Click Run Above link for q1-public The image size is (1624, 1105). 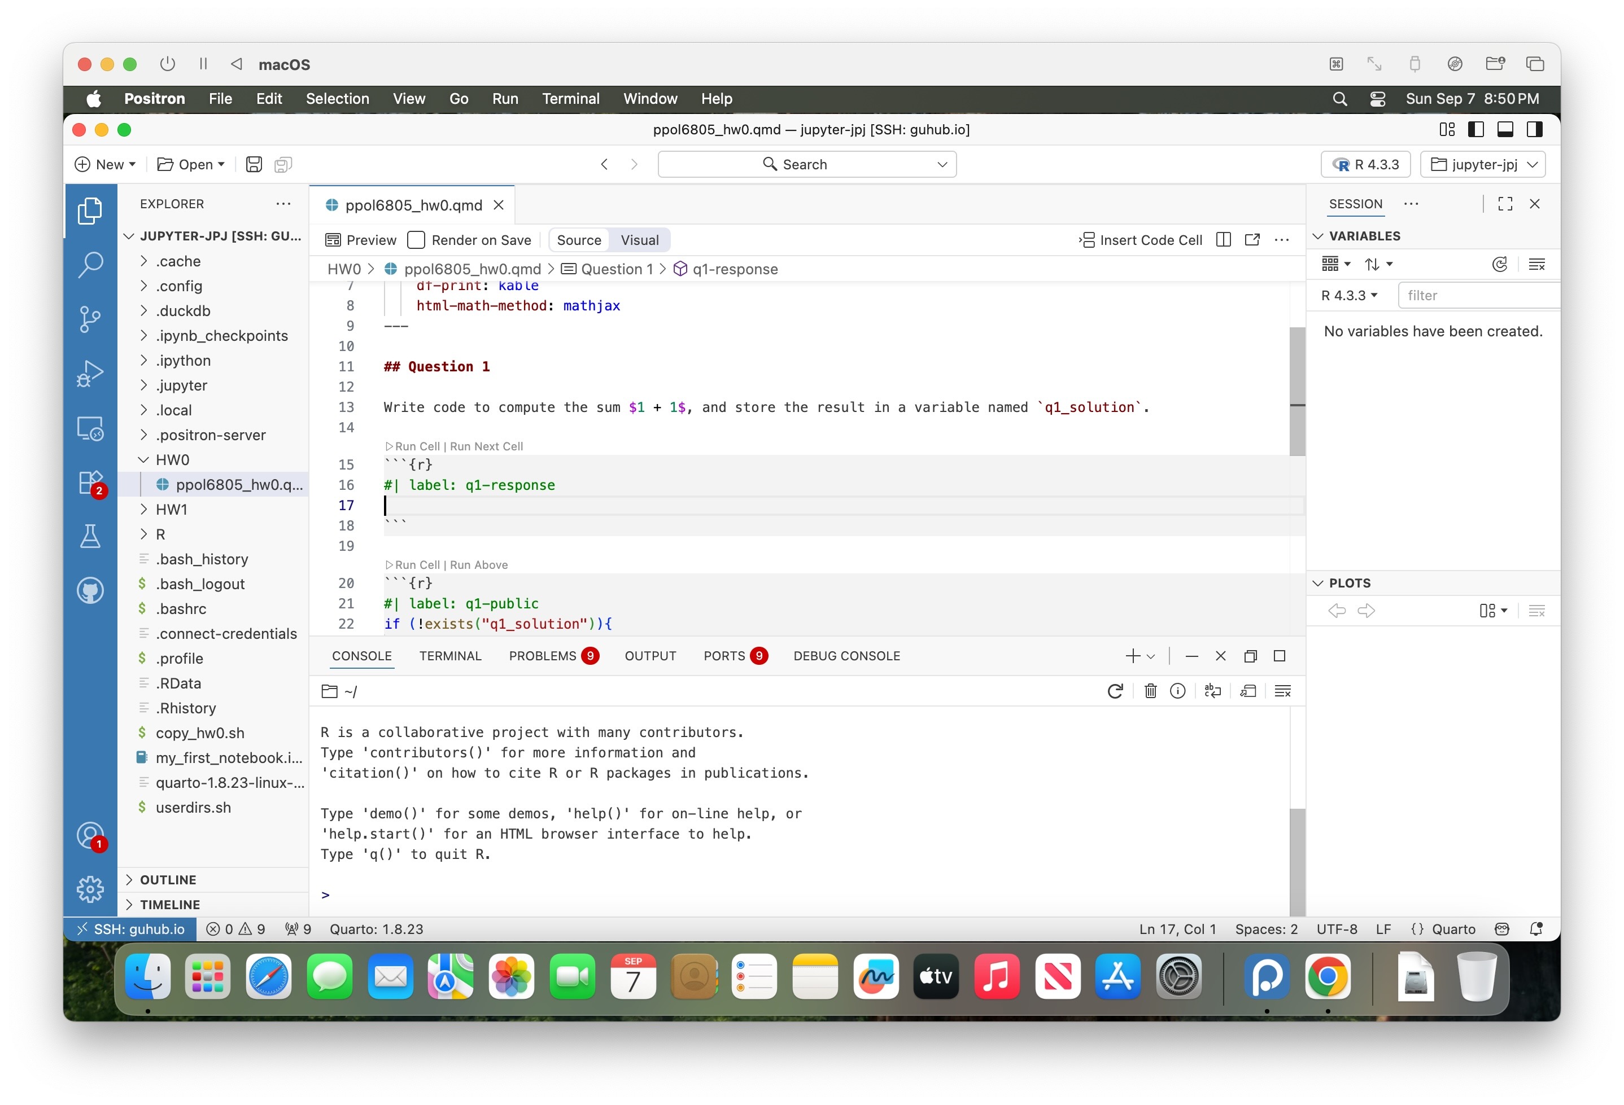[479, 564]
